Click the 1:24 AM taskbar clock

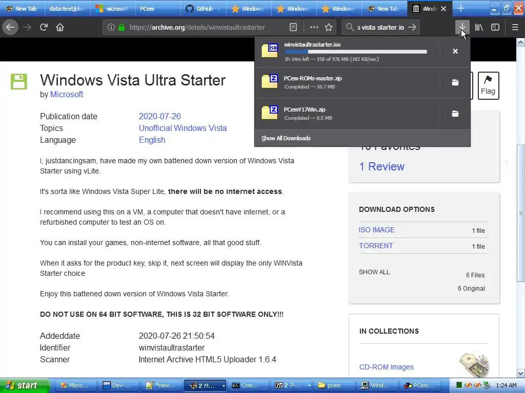(x=506, y=385)
